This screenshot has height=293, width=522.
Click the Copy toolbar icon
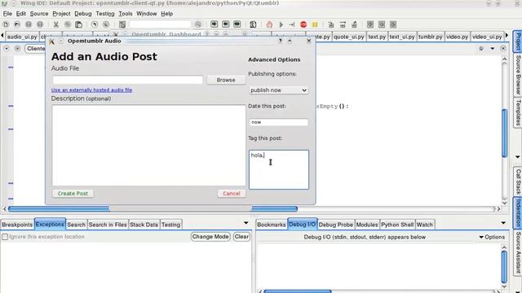click(67, 24)
